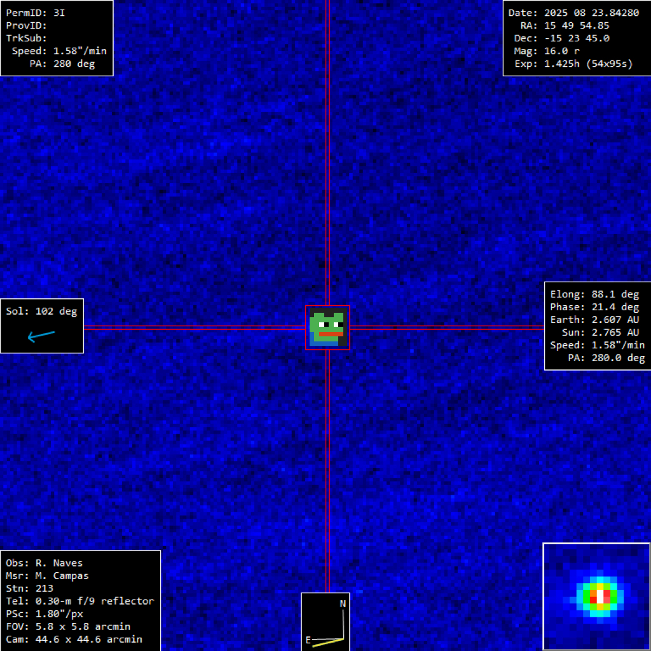Click the 'Msr: M. Campas' text

[47, 576]
